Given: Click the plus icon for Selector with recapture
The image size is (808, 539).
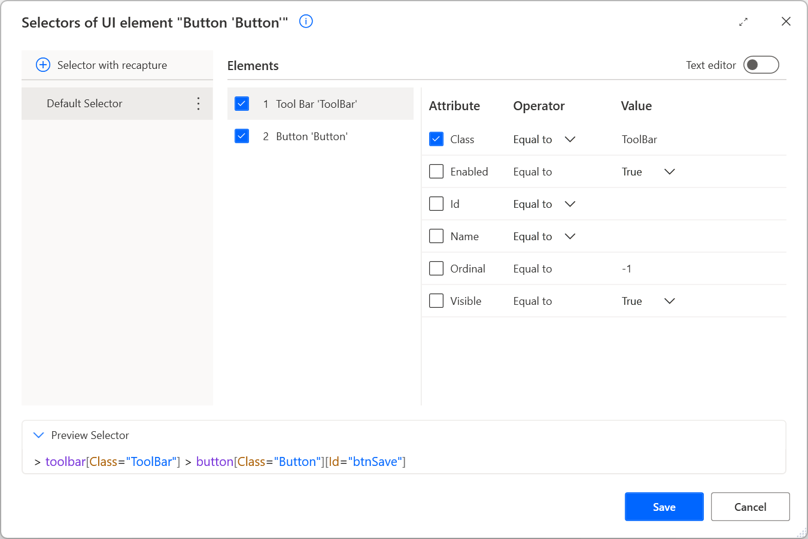Looking at the screenshot, I should [x=42, y=65].
